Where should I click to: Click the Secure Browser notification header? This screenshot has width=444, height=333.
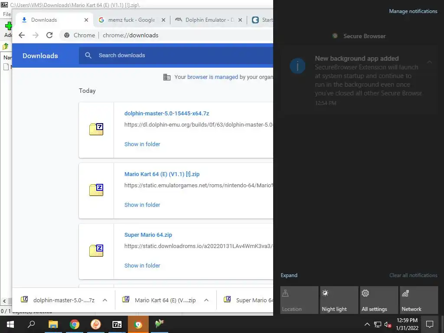pos(359,36)
